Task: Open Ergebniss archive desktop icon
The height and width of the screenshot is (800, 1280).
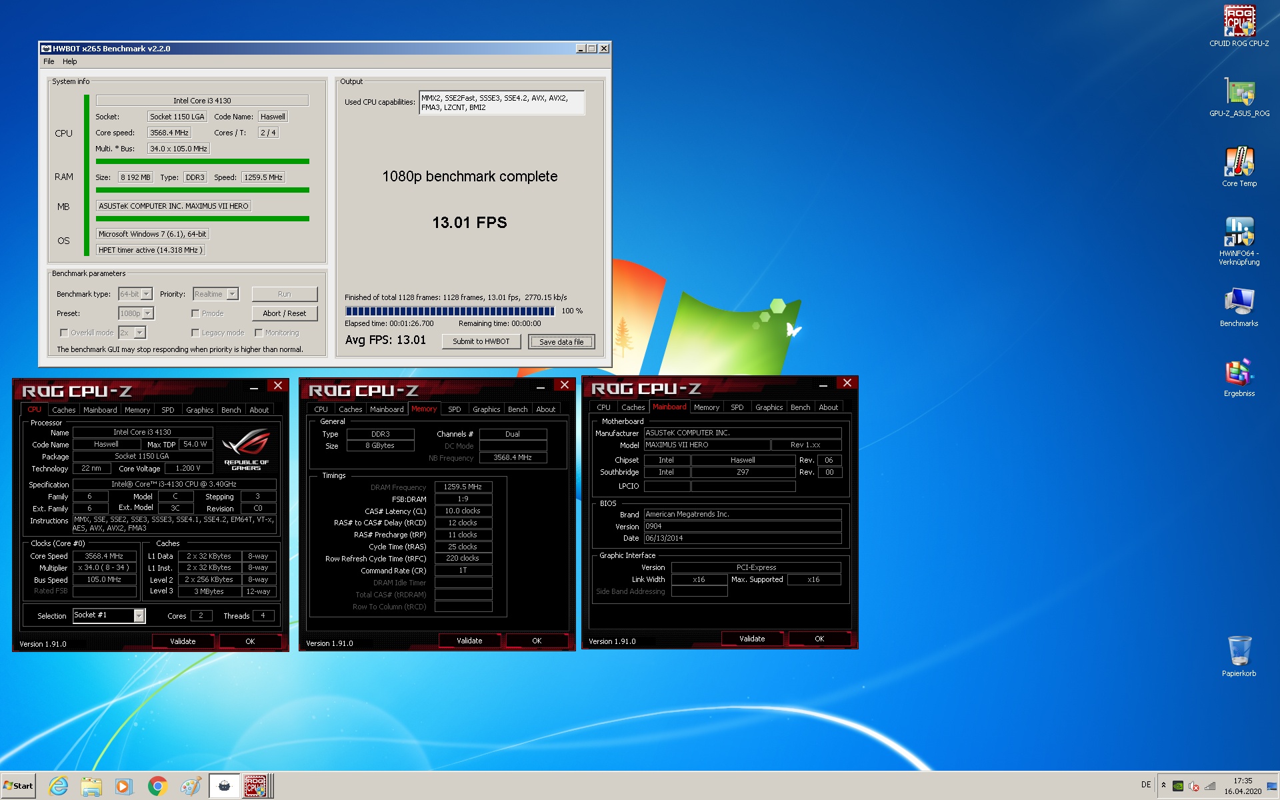Action: click(x=1239, y=377)
